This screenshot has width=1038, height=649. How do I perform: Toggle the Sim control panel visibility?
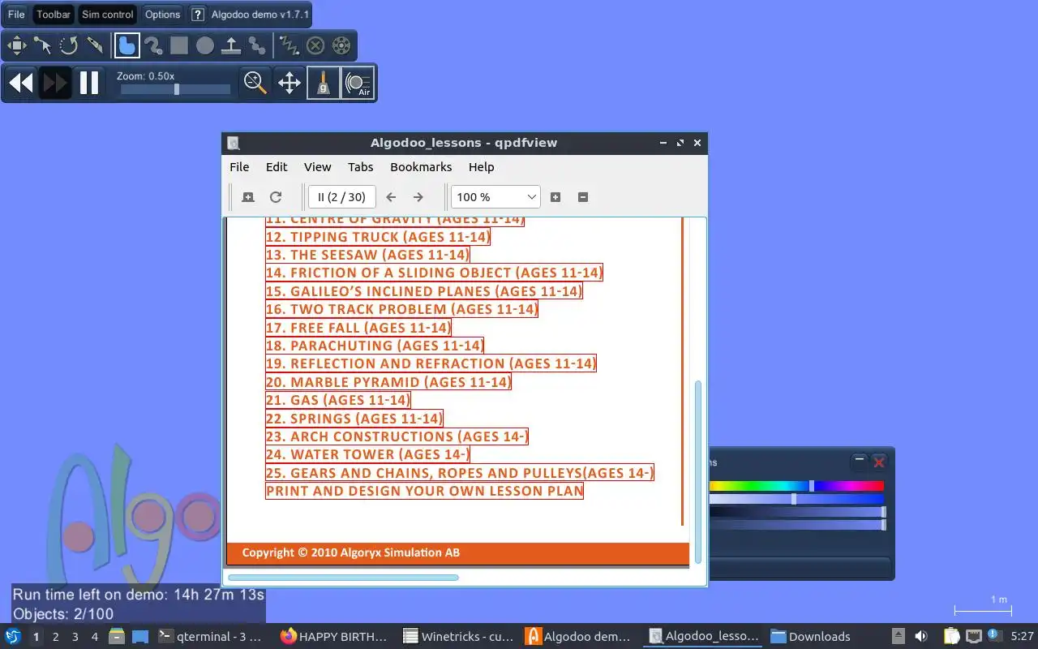[108, 15]
